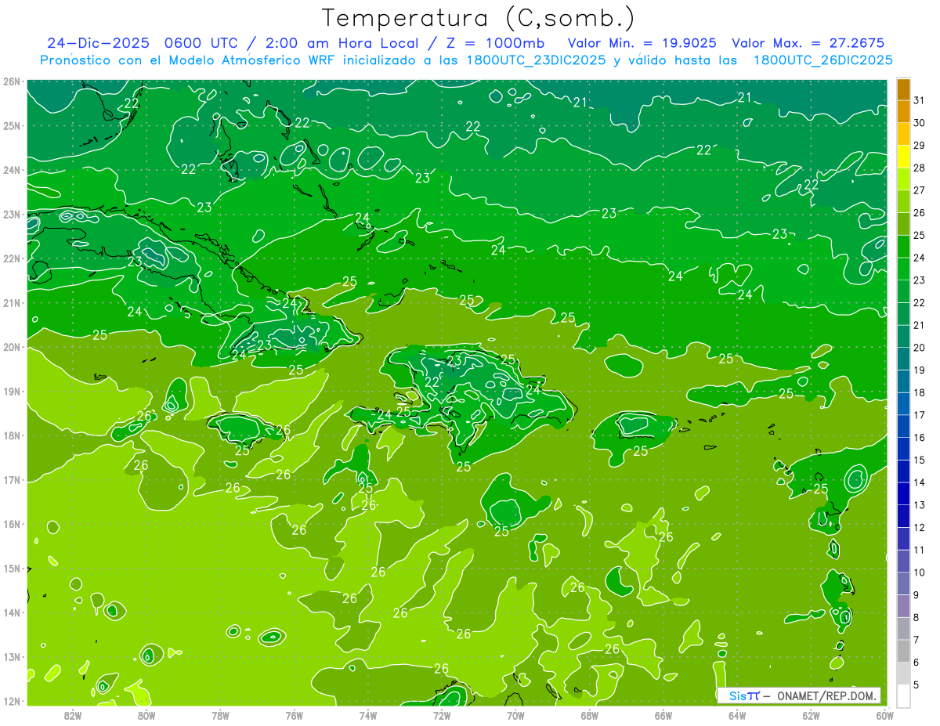940x726 pixels.
Task: Click the white colorbar swatch below 5
Action: pyautogui.click(x=903, y=695)
